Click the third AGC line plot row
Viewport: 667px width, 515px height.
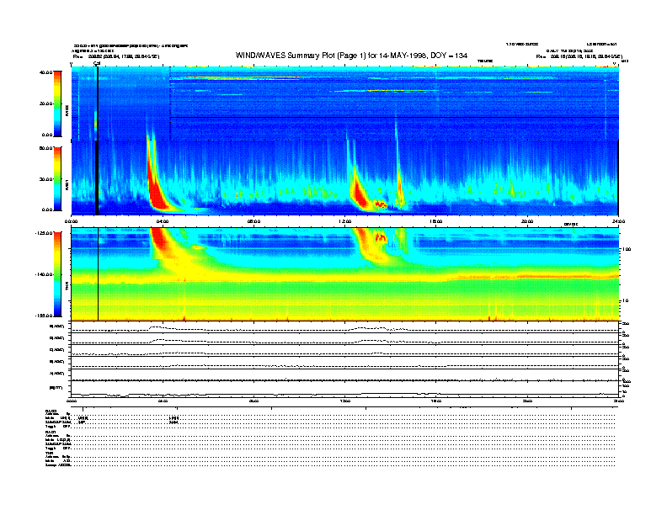click(345, 351)
